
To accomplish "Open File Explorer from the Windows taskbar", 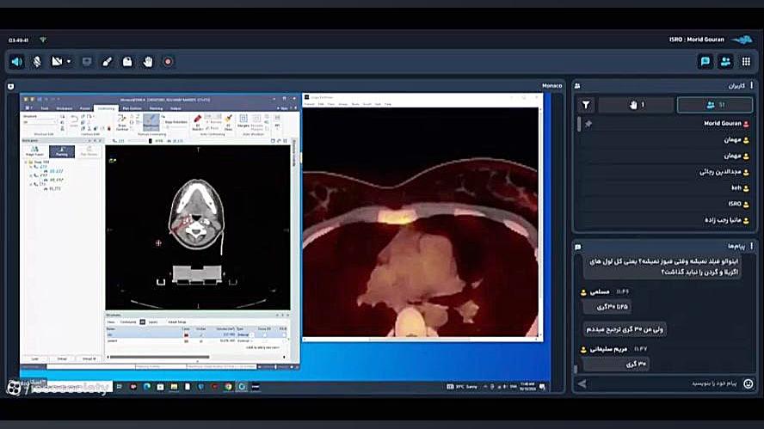I will tap(174, 387).
